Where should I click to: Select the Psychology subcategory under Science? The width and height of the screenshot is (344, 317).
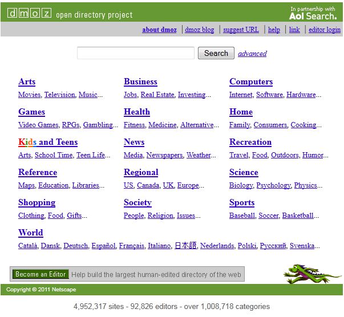coord(273,185)
